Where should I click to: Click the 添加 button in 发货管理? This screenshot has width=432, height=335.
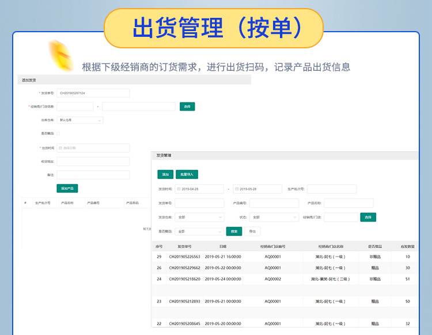(165, 174)
